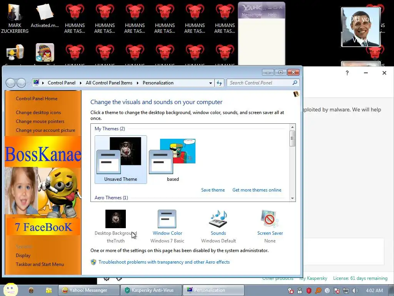The width and height of the screenshot is (394, 296).
Task: Open the gear settings icon in Kaspersky window
Action: pos(107,279)
